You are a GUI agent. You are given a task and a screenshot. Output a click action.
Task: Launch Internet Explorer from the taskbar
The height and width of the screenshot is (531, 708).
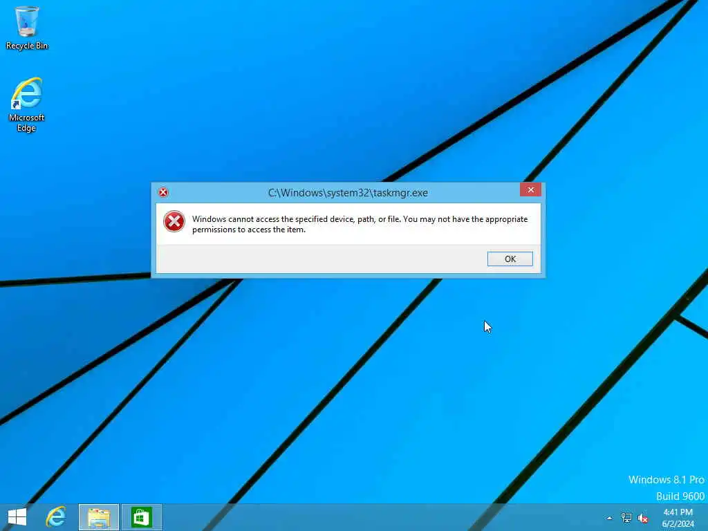click(x=56, y=517)
